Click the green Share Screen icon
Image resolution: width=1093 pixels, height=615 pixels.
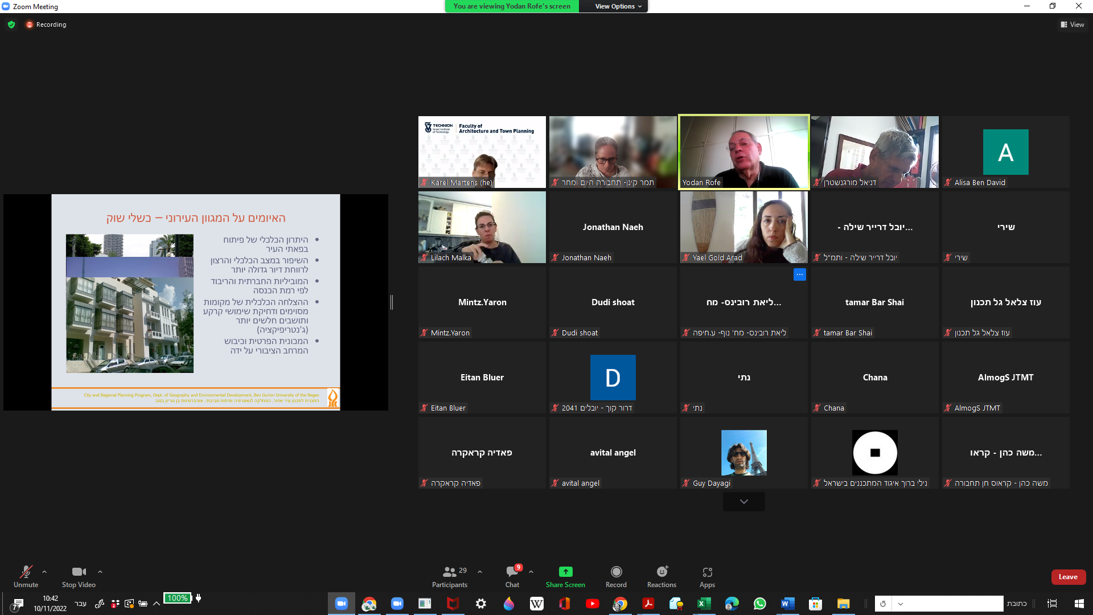click(565, 572)
